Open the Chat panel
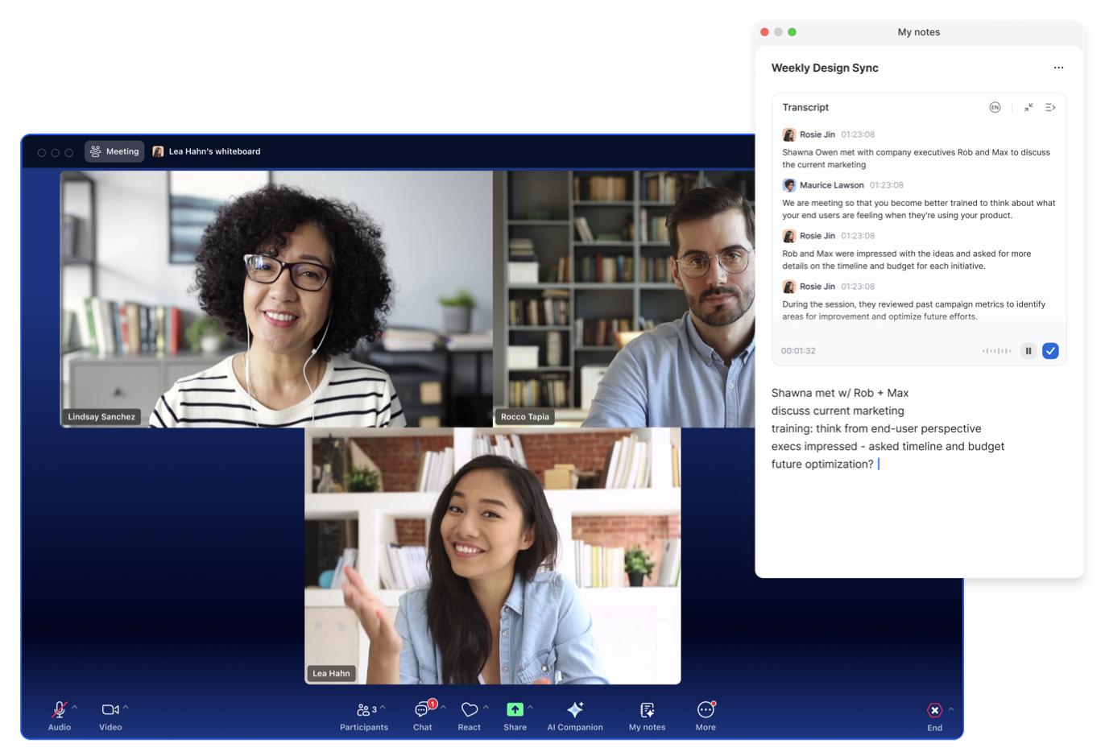The width and height of the screenshot is (1105, 756). pyautogui.click(x=422, y=710)
